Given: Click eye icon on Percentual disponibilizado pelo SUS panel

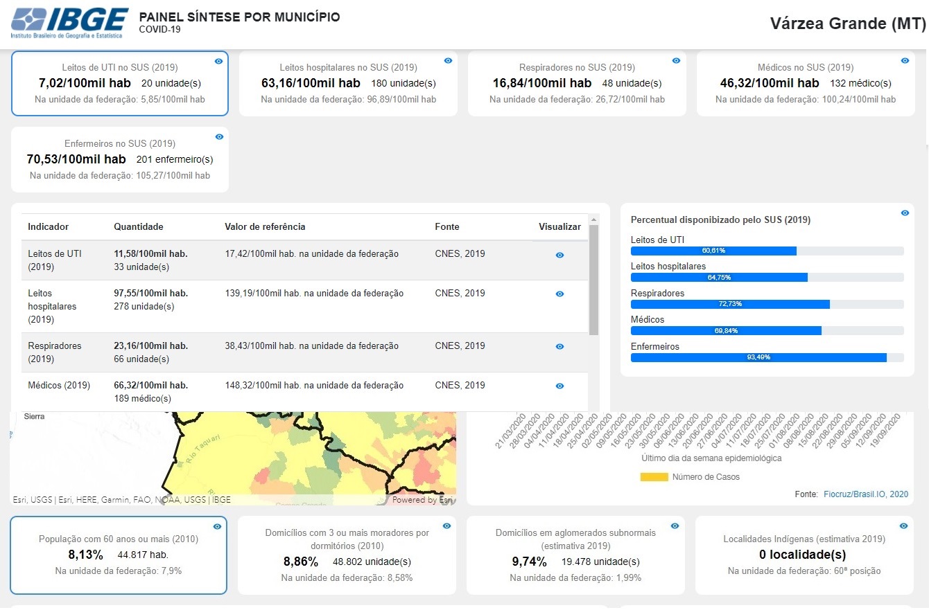Looking at the screenshot, I should [905, 213].
